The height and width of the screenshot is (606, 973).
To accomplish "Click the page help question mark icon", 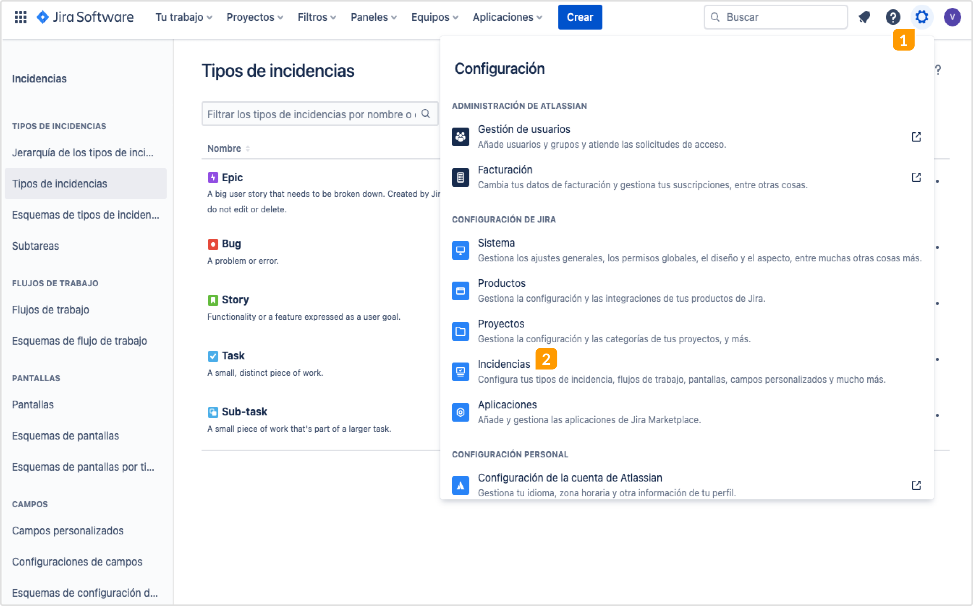I will click(x=938, y=70).
